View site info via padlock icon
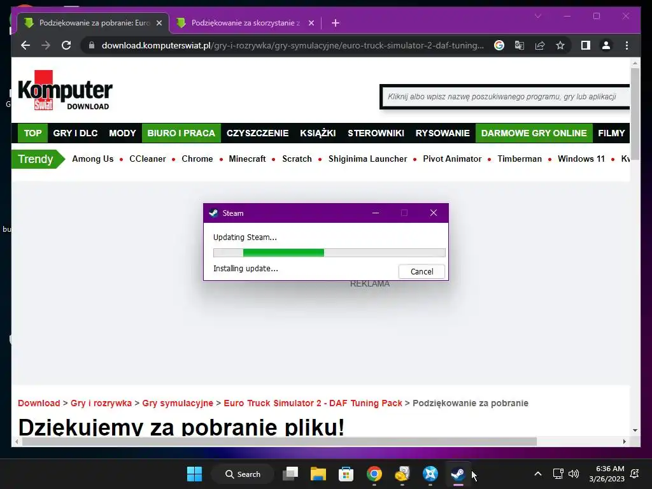 (92, 45)
